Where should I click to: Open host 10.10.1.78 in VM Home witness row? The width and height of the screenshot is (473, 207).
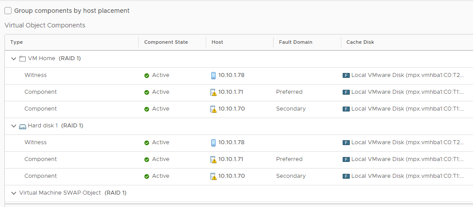coord(231,75)
